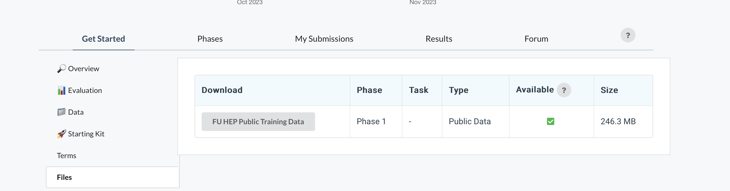Switch to the Phases tab
The width and height of the screenshot is (730, 191).
[210, 39]
